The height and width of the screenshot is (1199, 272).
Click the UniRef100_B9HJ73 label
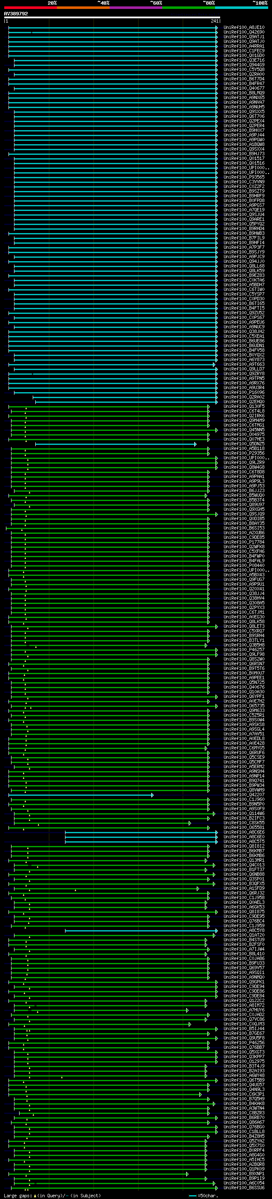point(244,154)
